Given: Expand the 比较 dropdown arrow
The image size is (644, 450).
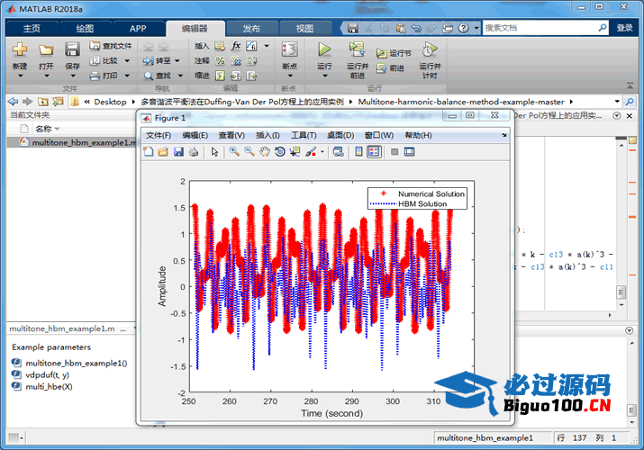Looking at the screenshot, I should (127, 60).
